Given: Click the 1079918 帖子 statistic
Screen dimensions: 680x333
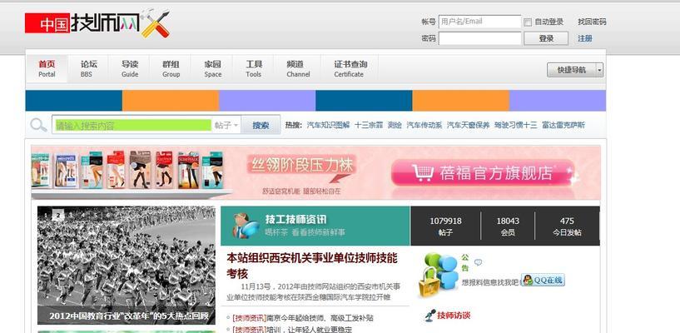Looking at the screenshot, I should coord(445,226).
